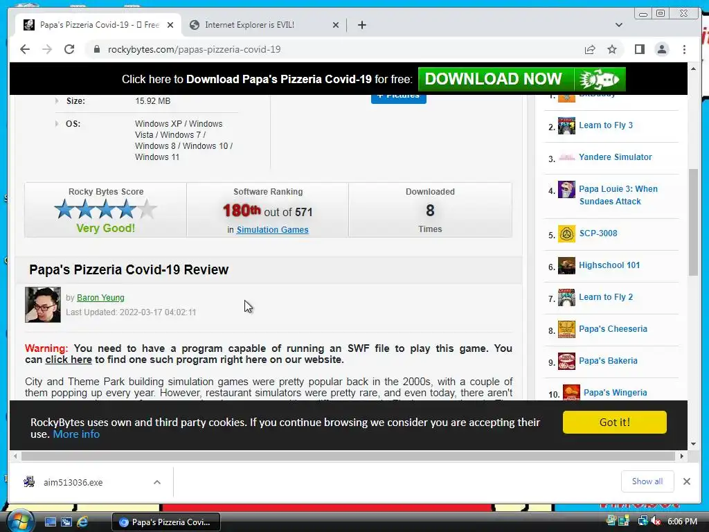Open the Papa's Cheeseria link
Image resolution: width=709 pixels, height=532 pixels.
coord(613,329)
